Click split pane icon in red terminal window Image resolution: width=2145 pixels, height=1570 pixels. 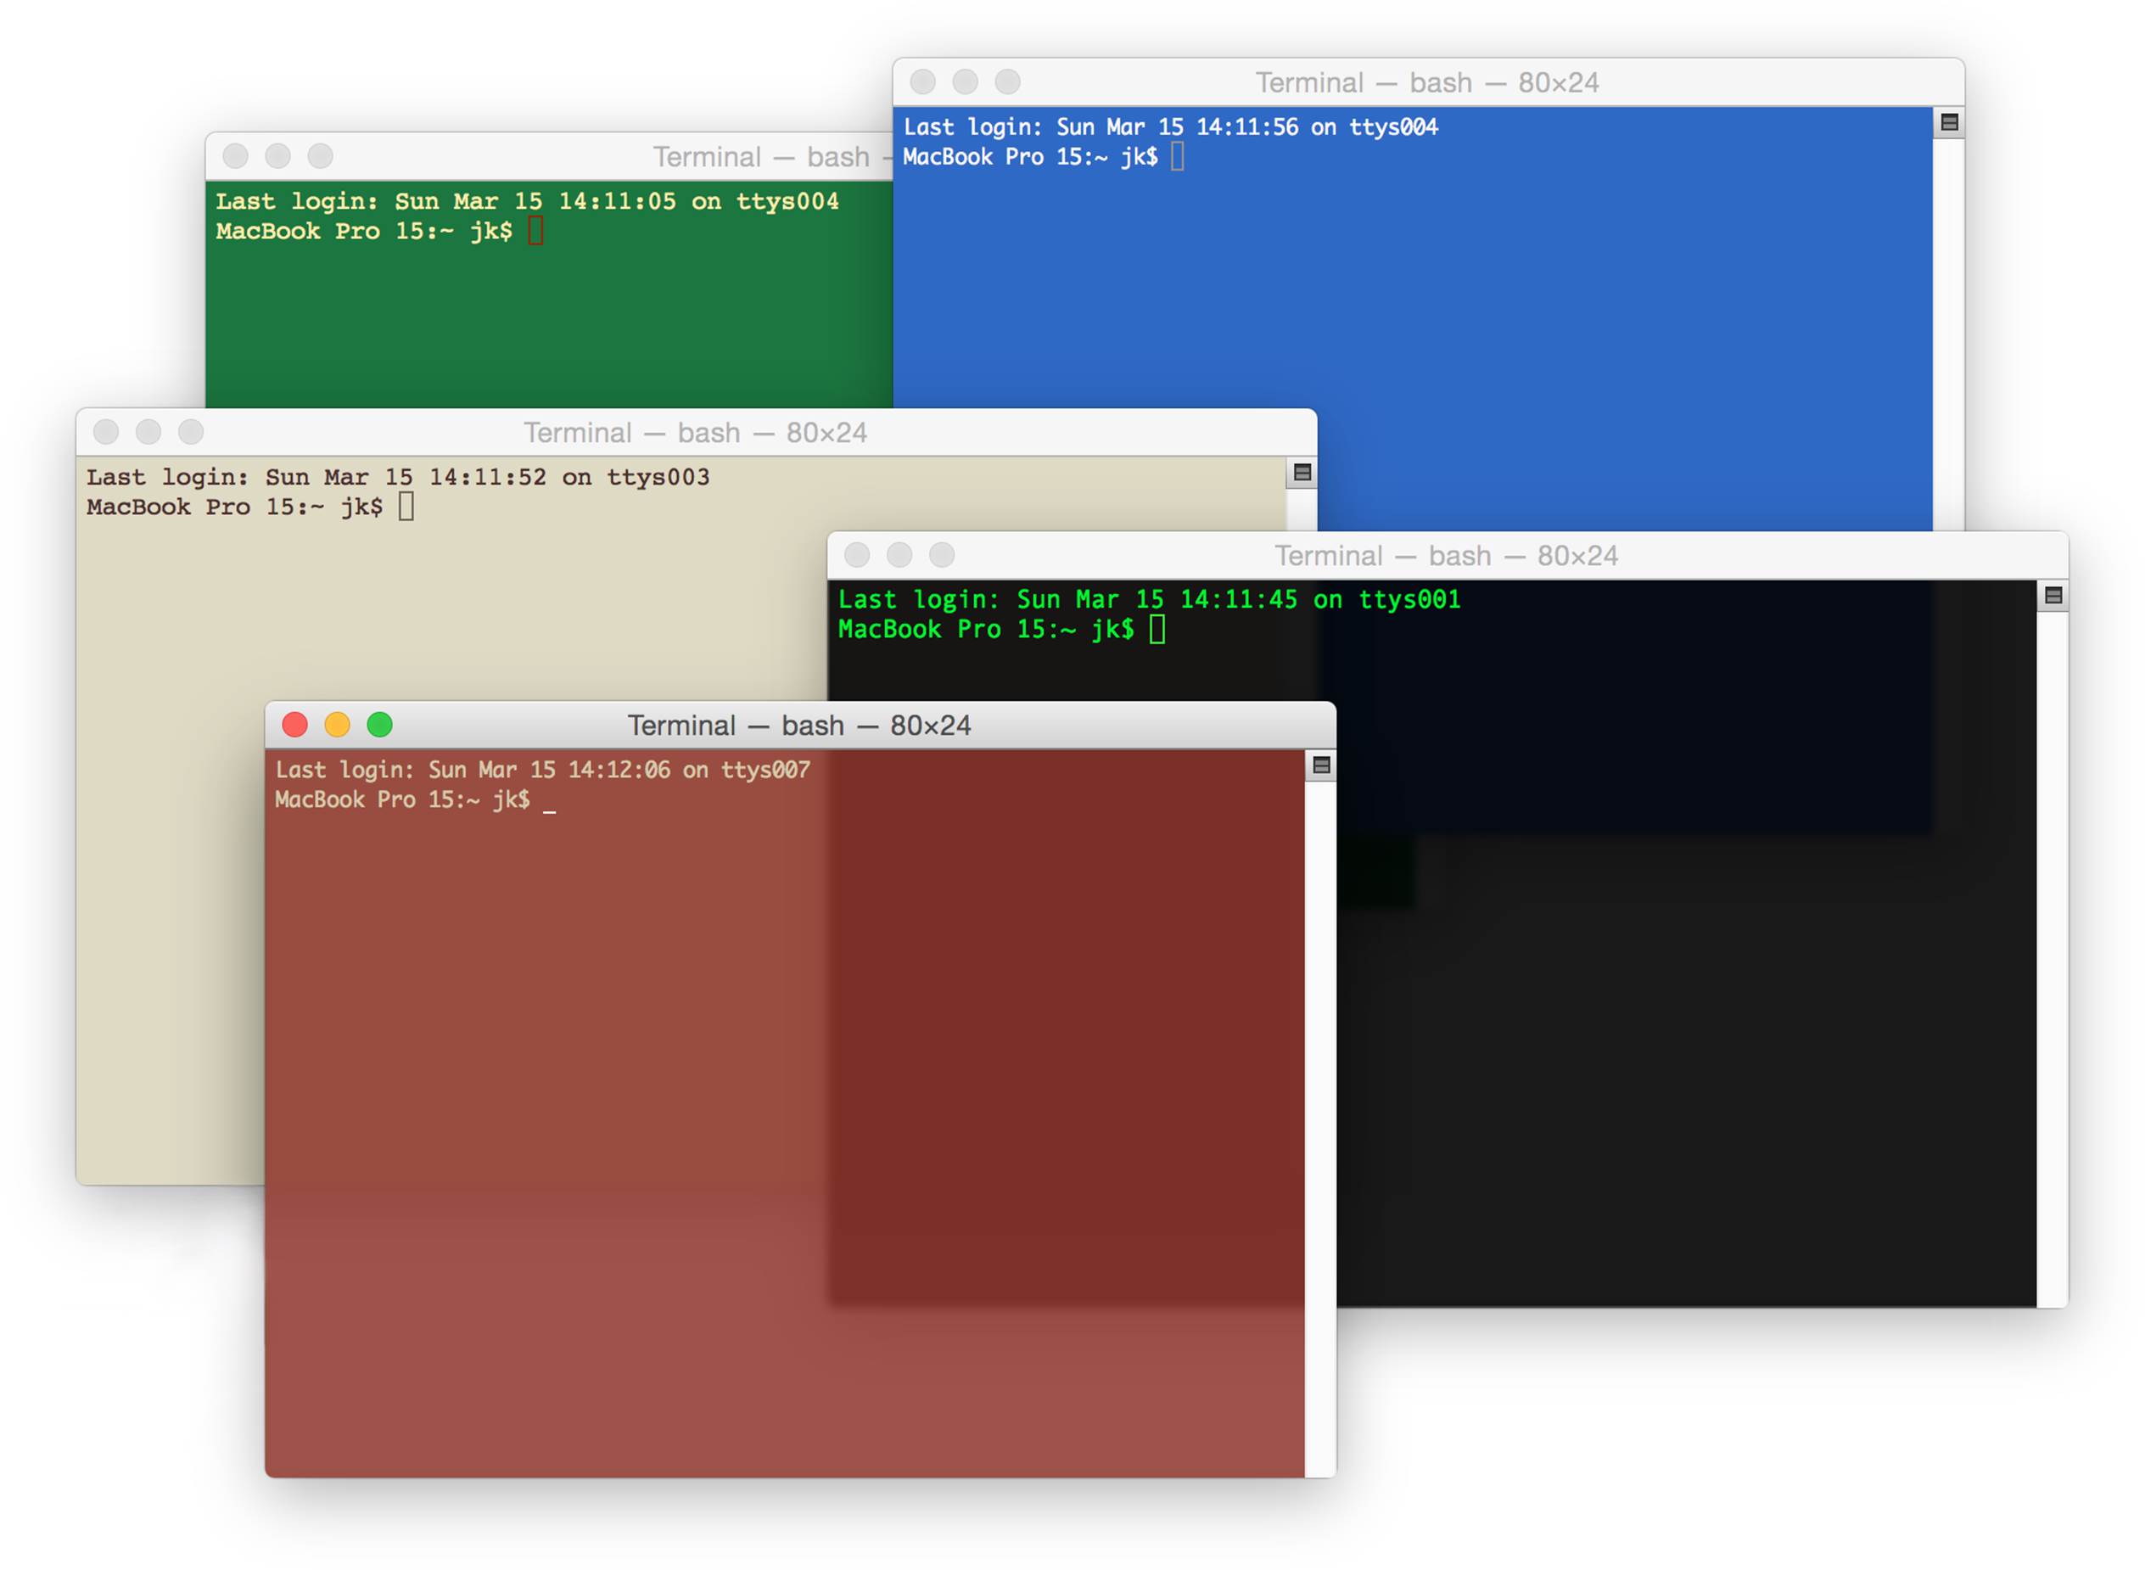(1320, 765)
